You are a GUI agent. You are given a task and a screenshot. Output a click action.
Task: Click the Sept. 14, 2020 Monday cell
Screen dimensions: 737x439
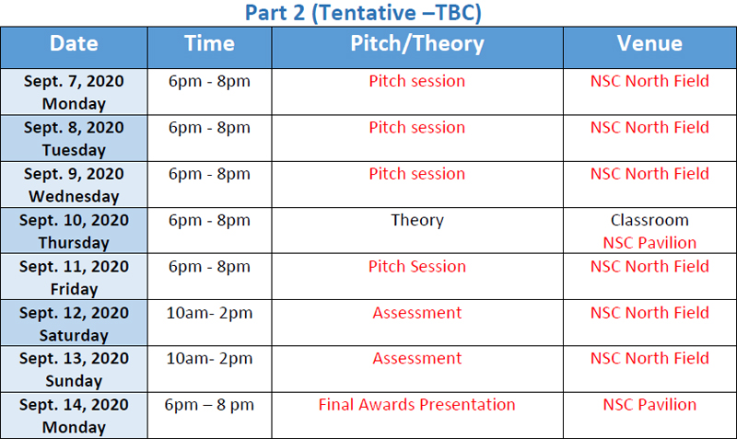74,416
